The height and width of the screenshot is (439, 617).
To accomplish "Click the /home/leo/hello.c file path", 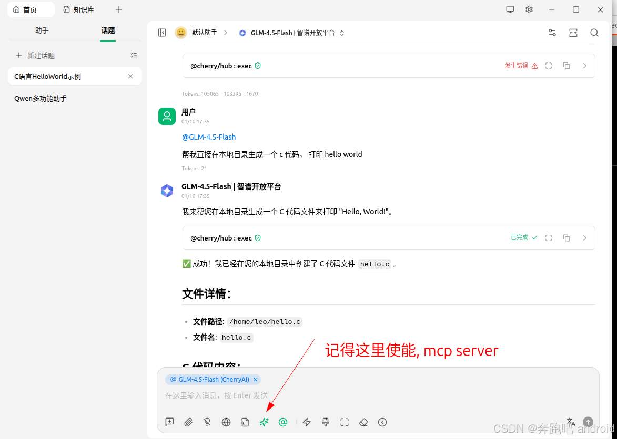I will (x=265, y=321).
